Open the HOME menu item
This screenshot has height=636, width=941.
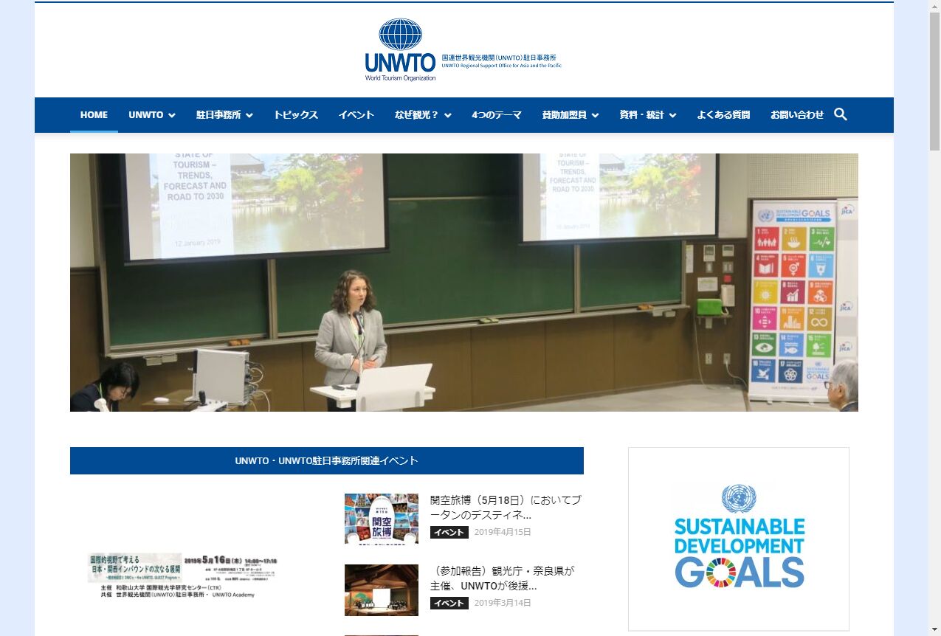94,115
